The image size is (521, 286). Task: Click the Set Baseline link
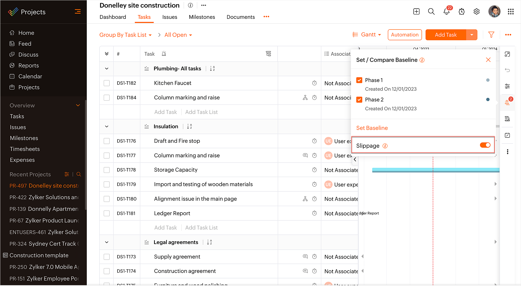[x=372, y=128]
